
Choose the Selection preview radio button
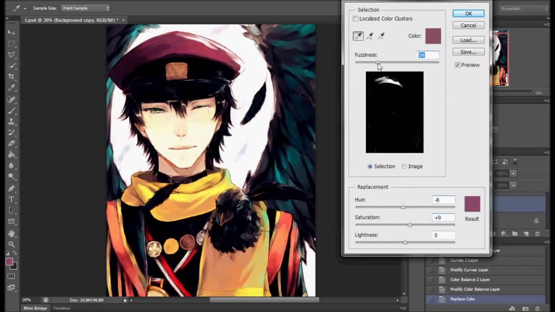click(x=370, y=166)
